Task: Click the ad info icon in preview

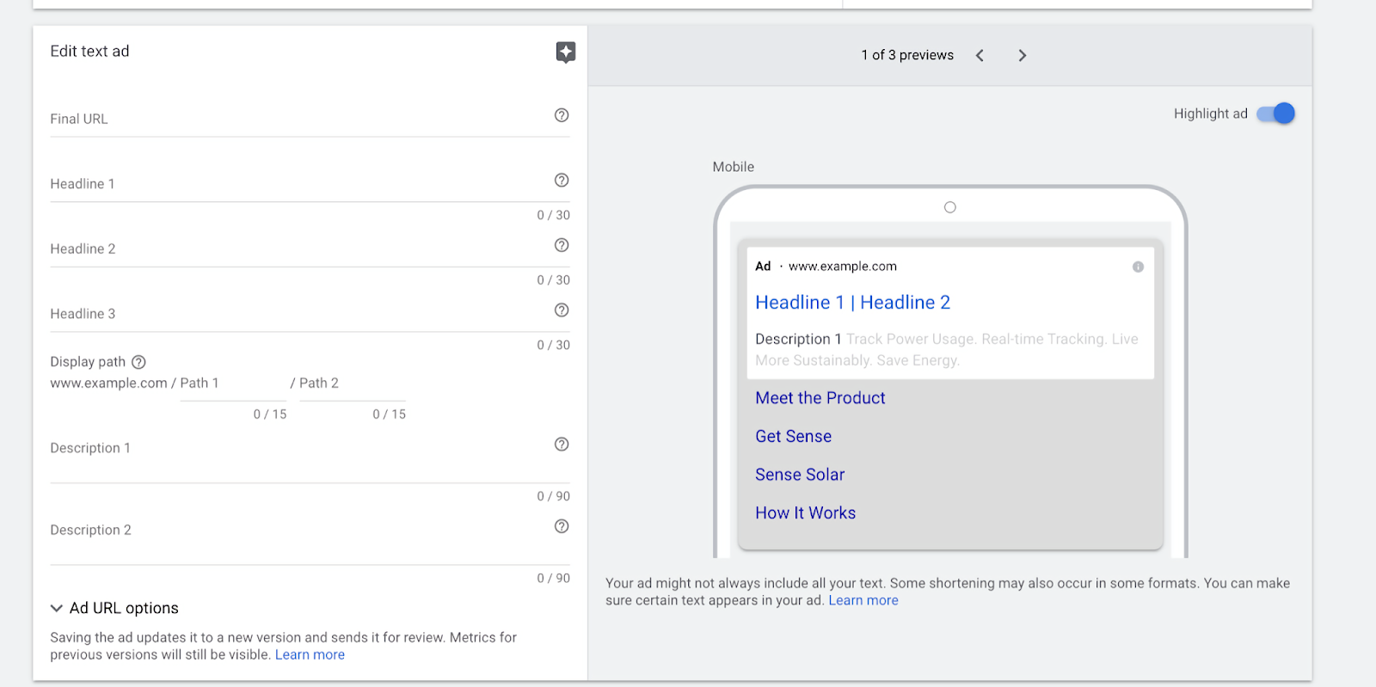Action: pyautogui.click(x=1138, y=267)
